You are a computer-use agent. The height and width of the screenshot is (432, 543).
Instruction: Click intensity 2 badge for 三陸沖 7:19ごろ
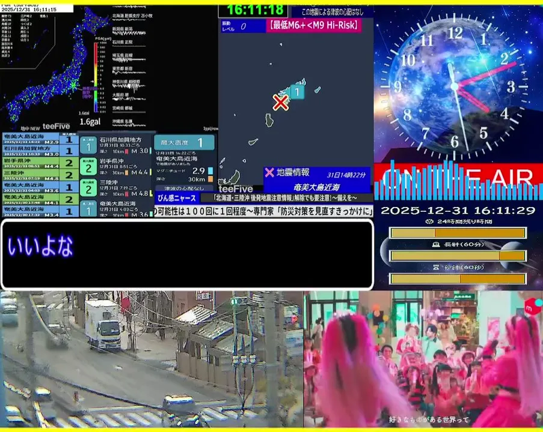click(88, 188)
